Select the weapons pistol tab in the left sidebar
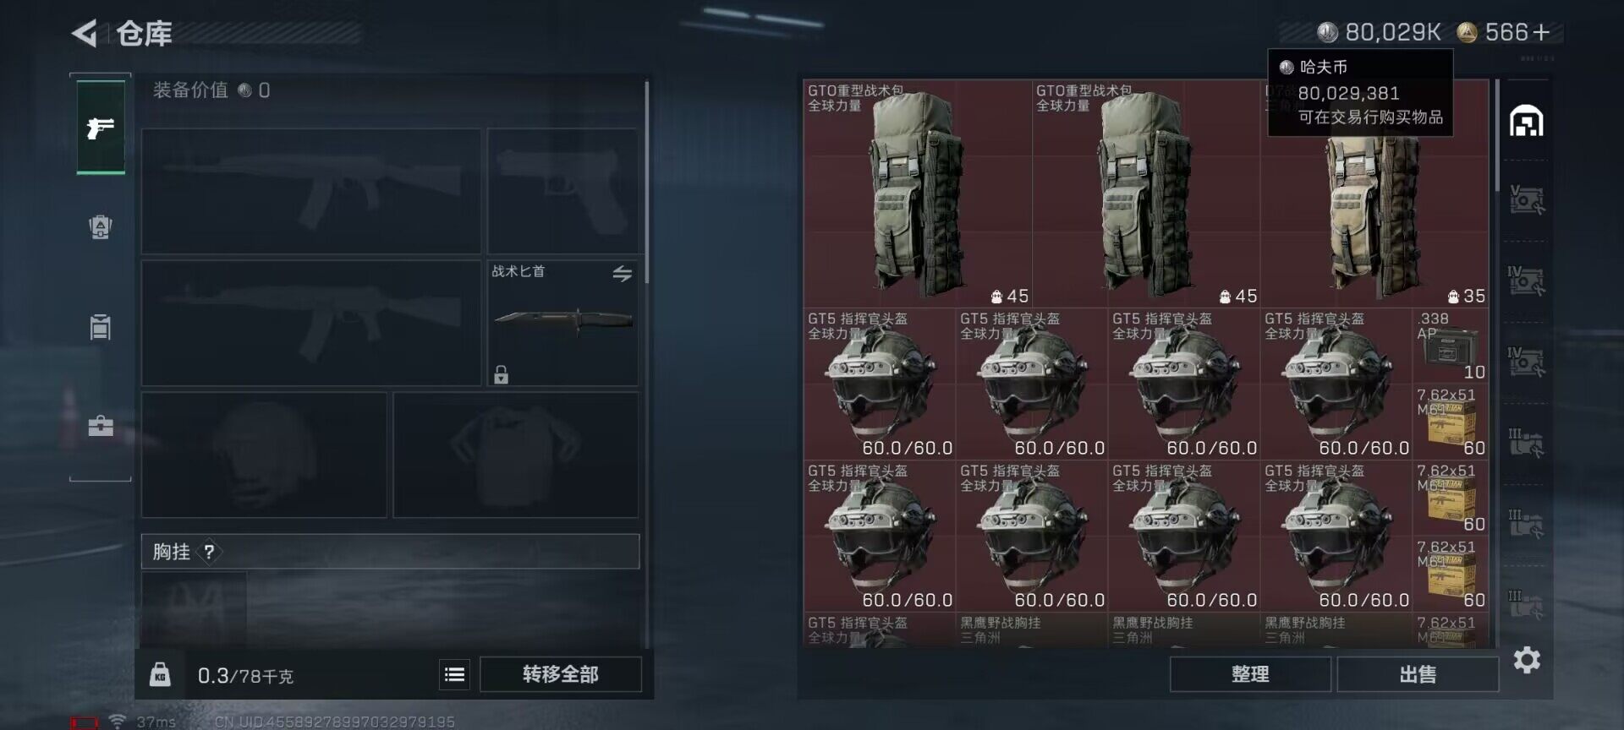This screenshot has height=730, width=1624. (x=101, y=128)
